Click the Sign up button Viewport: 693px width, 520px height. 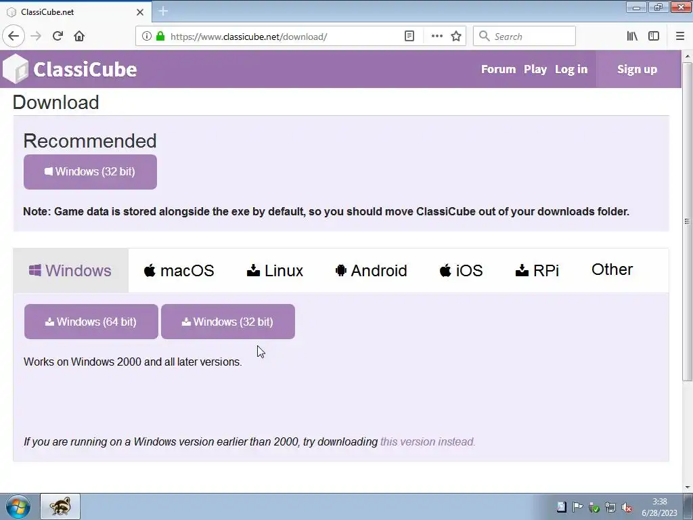637,70
